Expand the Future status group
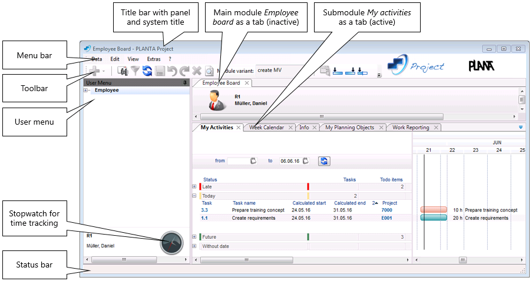Viewport: 532px width, 281px height. coord(194,237)
